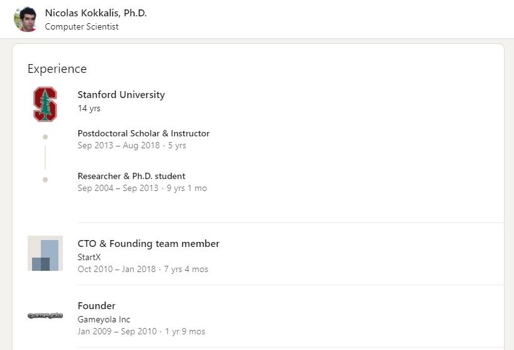Open the CTO & Founding team member entry
This screenshot has height=350, width=514.
click(148, 244)
